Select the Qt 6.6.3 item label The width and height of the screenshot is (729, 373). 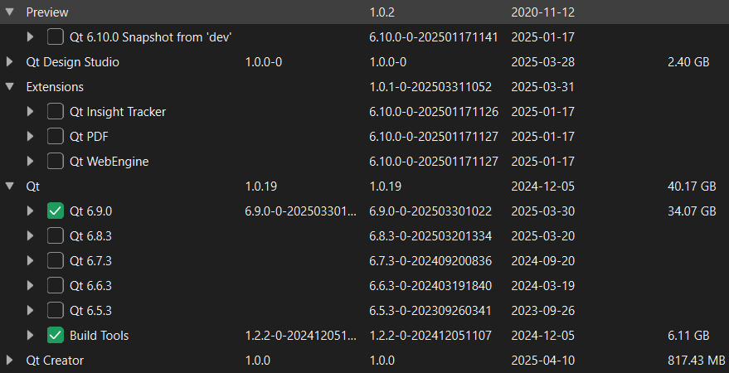(90, 286)
